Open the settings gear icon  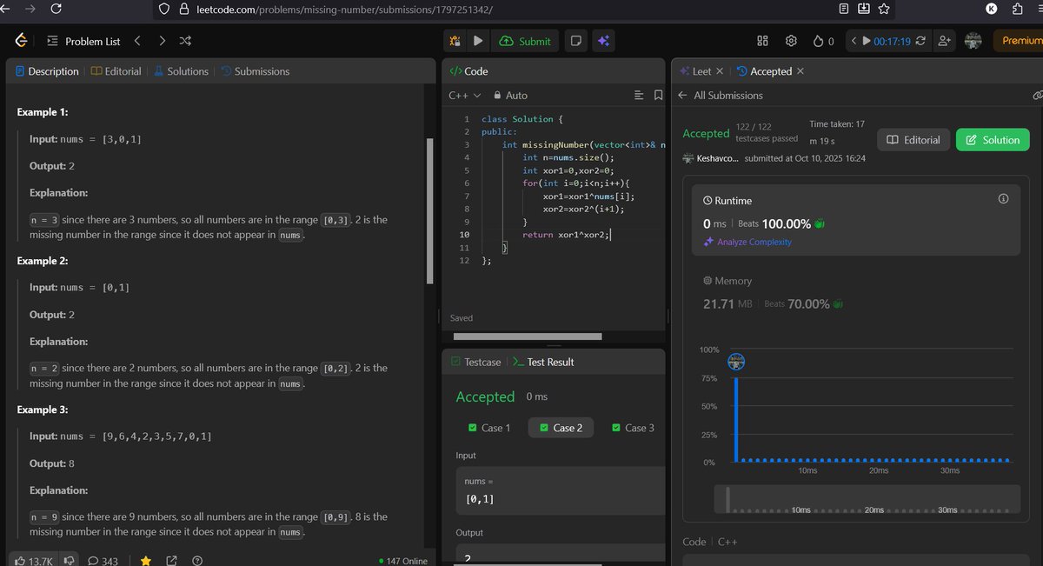pyautogui.click(x=791, y=41)
